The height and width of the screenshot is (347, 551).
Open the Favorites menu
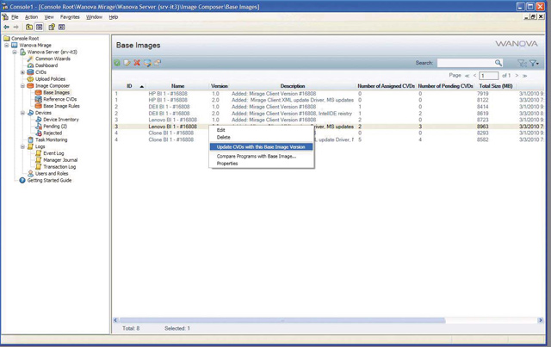(70, 17)
